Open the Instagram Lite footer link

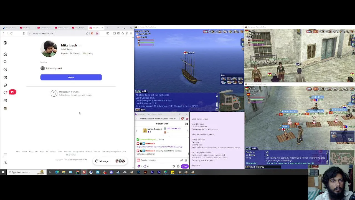pos(78,152)
